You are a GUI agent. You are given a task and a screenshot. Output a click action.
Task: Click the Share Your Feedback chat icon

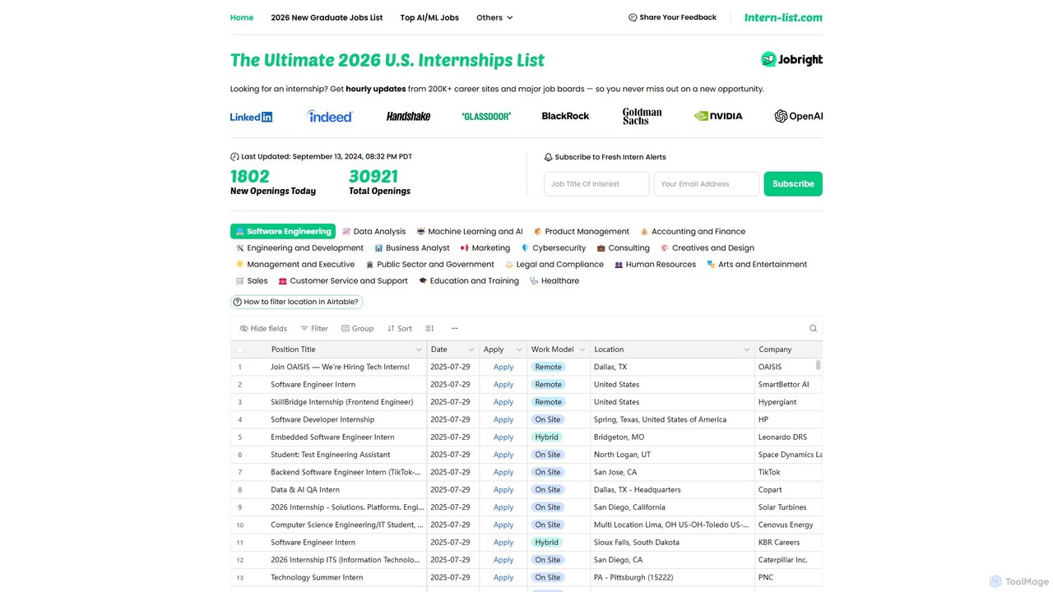click(x=633, y=17)
